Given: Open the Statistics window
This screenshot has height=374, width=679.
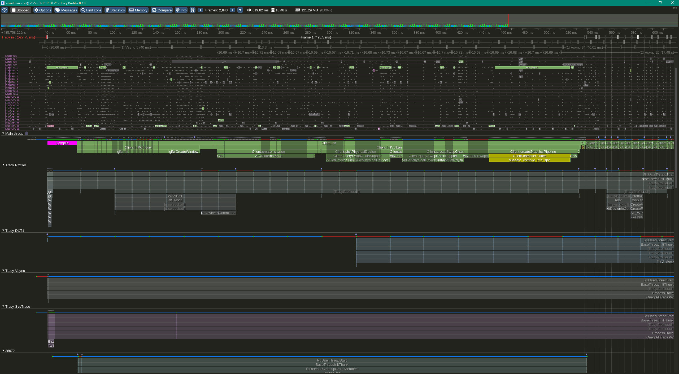Looking at the screenshot, I should (x=115, y=10).
